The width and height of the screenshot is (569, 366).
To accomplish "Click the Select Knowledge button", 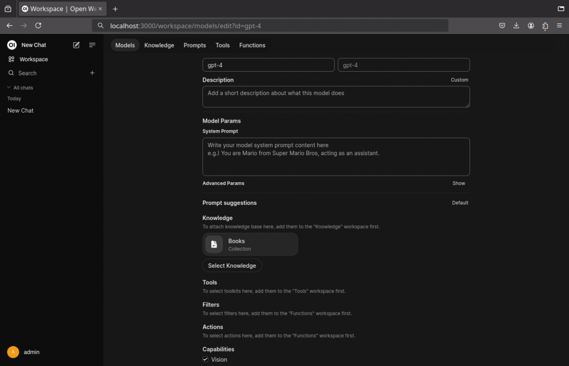I will (232, 265).
